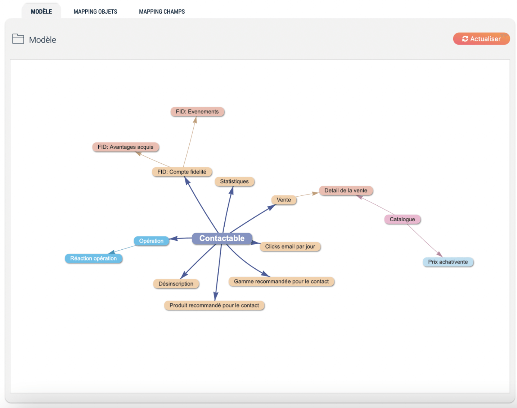Open the MODÈLE tab

(x=41, y=12)
